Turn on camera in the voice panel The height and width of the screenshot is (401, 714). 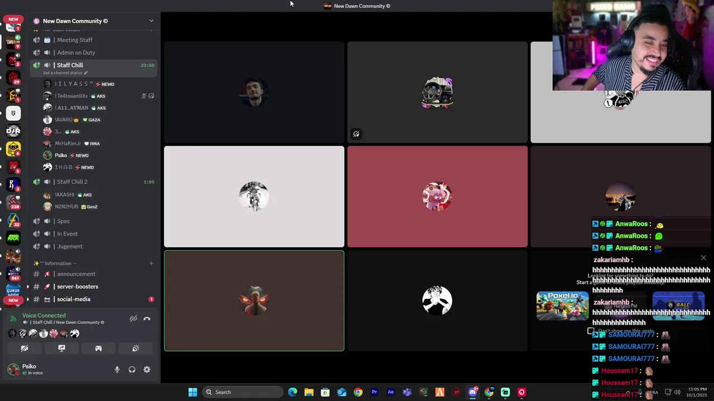pos(25,349)
